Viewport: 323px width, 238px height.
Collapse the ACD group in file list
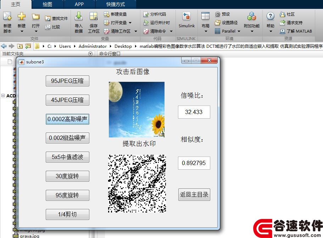[3, 95]
